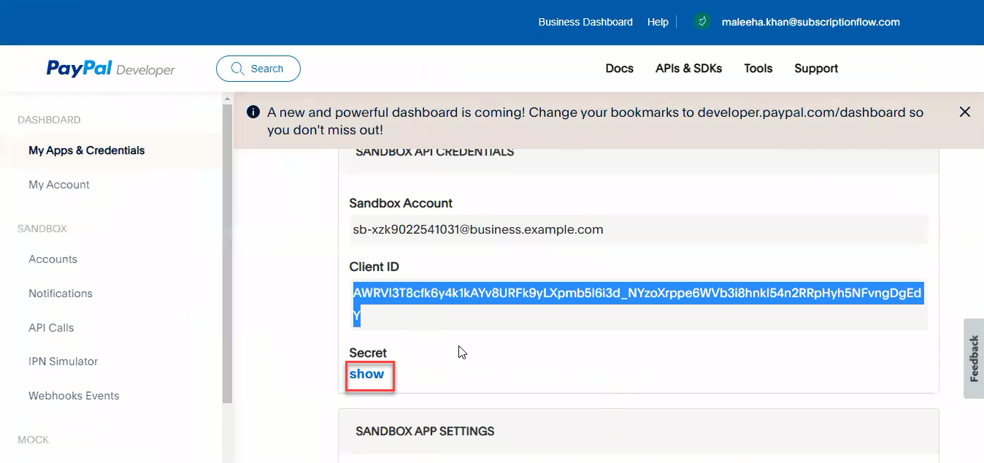Show the Secret key

click(x=366, y=374)
